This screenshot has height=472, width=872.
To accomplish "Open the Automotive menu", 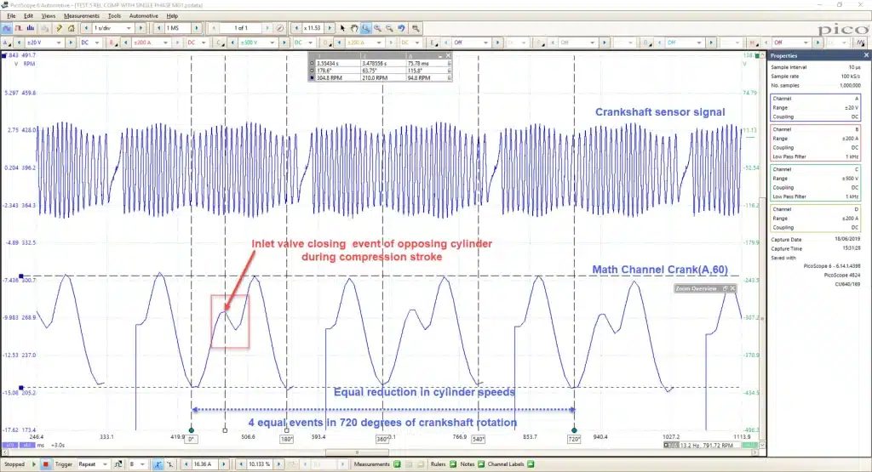I will tap(143, 16).
